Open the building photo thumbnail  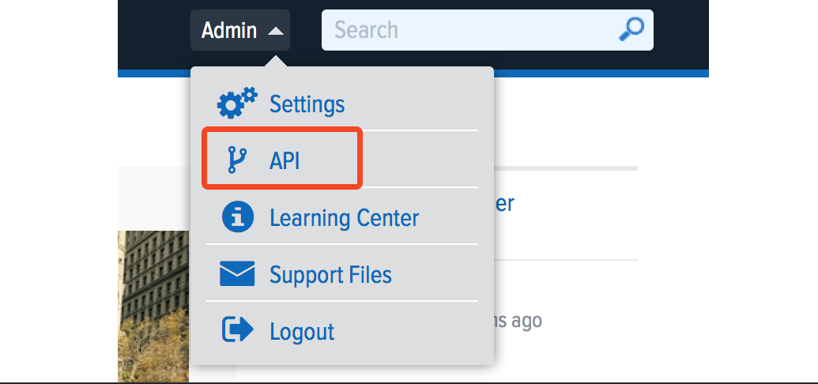pos(153,307)
